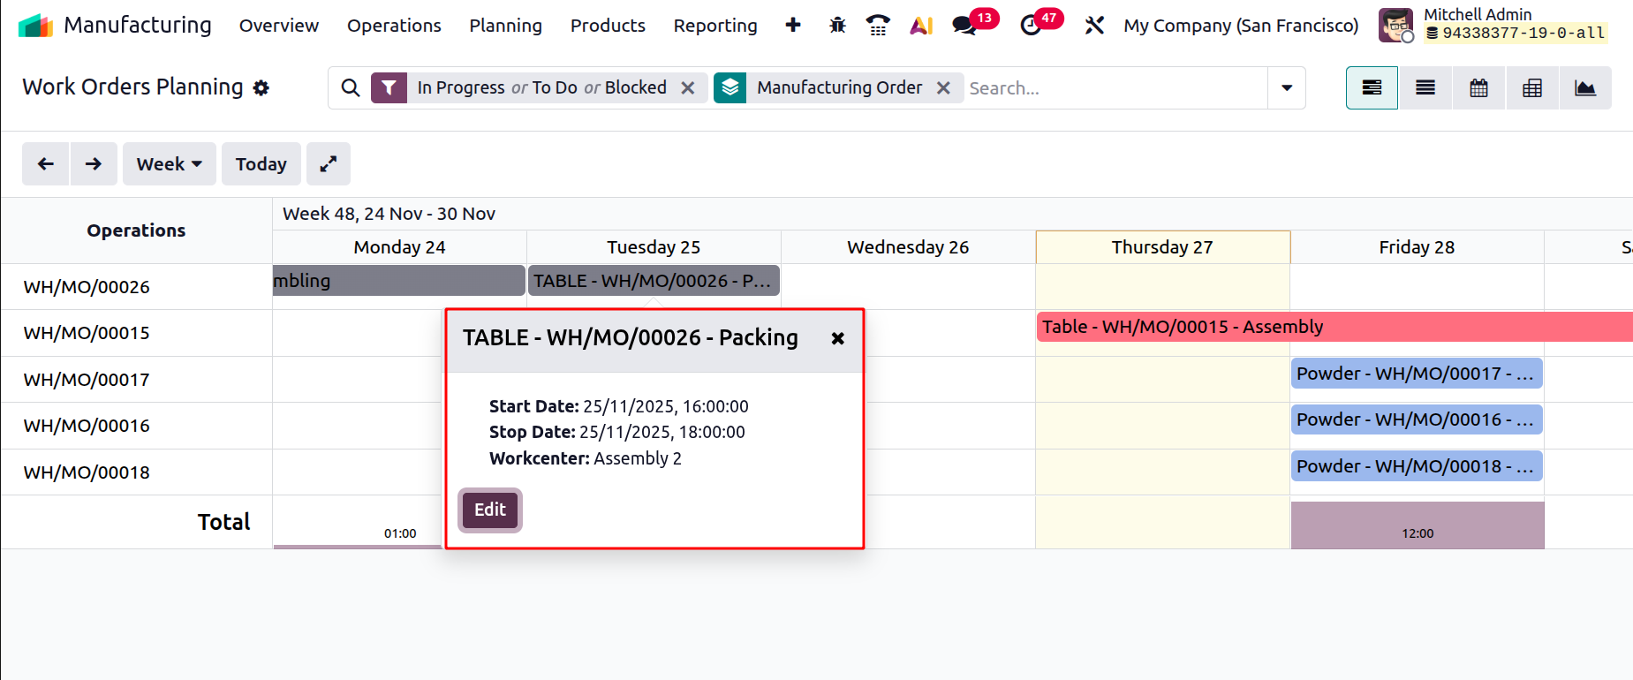The width and height of the screenshot is (1633, 680).
Task: Switch to the calendar view
Action: pos(1478,88)
